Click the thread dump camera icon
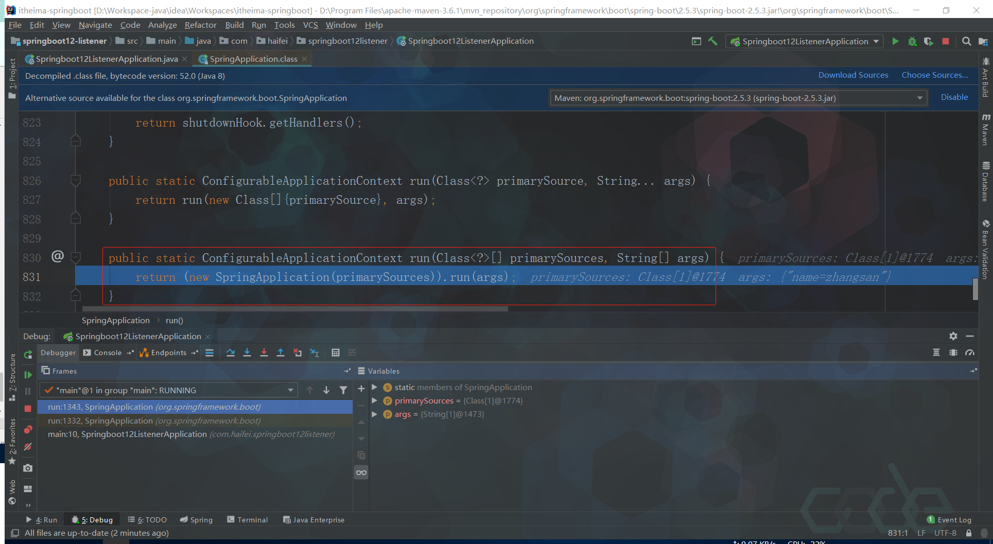 (x=28, y=468)
